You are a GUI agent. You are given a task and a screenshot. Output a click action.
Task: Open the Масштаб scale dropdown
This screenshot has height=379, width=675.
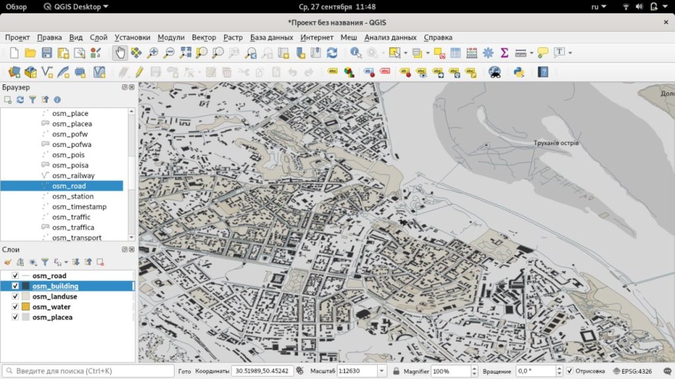coord(382,371)
